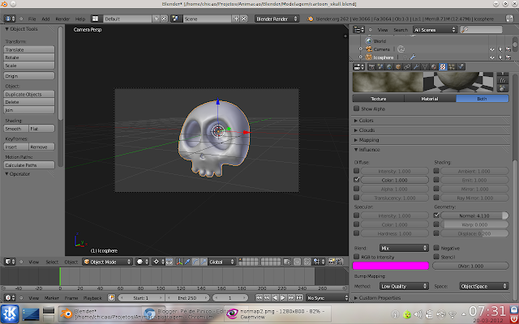Click the OpenGL render animation clapper icon
The width and height of the screenshot is (519, 324).
[x=340, y=262]
